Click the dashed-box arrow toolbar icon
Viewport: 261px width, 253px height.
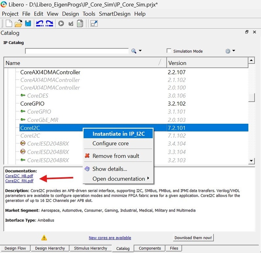tap(94, 23)
